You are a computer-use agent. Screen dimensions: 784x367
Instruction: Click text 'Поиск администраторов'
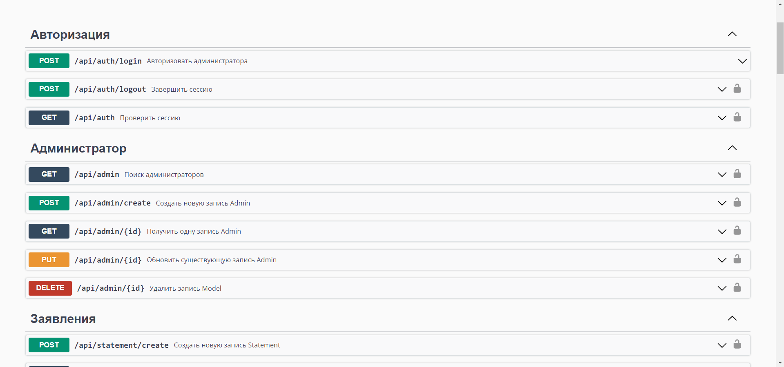pyautogui.click(x=164, y=175)
